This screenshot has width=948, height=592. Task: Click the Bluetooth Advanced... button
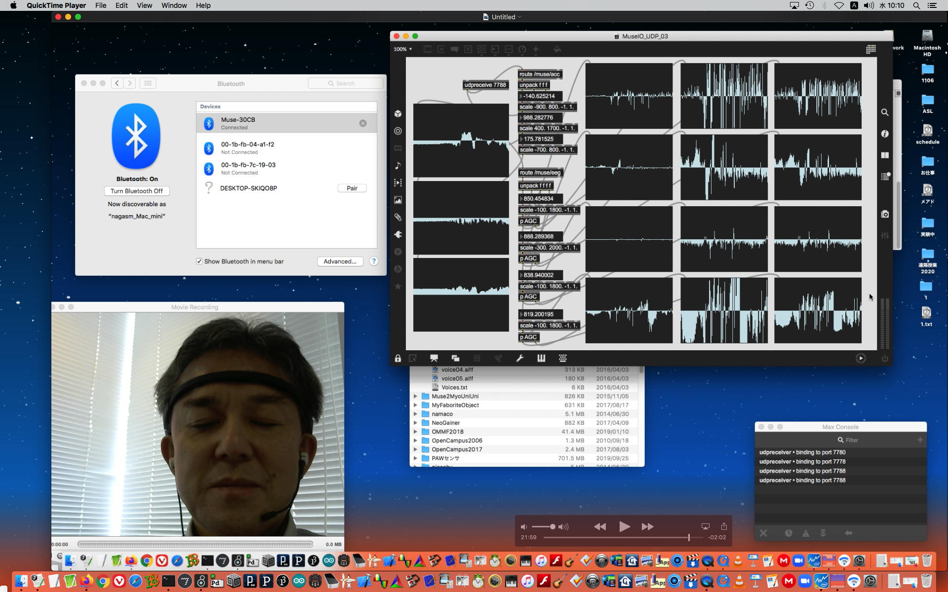(340, 261)
